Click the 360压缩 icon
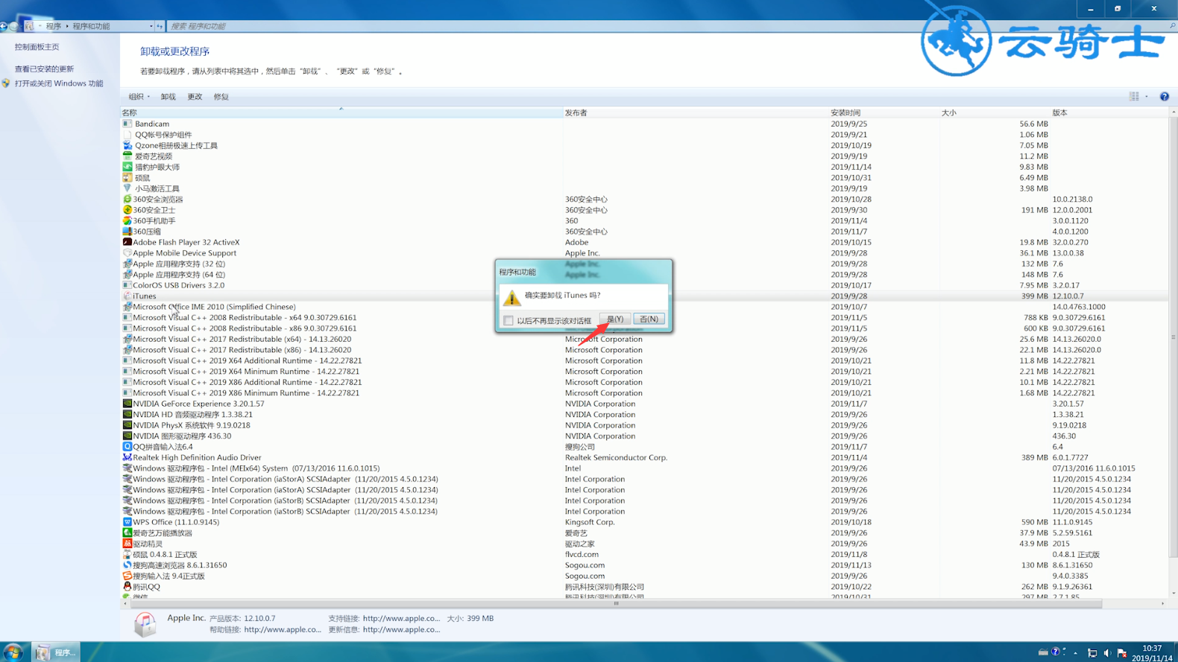Image resolution: width=1178 pixels, height=662 pixels. [127, 232]
